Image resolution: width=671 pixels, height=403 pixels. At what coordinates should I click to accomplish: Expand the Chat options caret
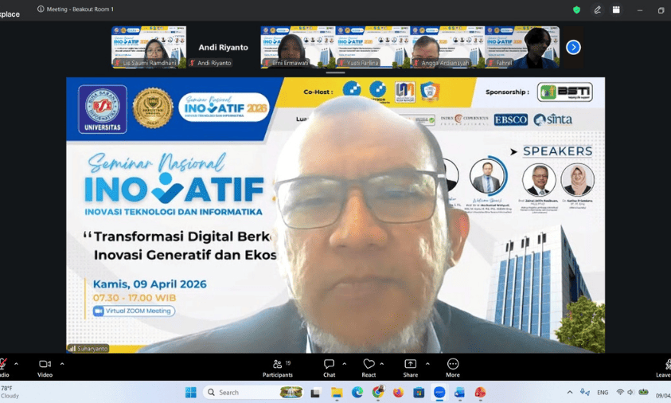point(345,363)
